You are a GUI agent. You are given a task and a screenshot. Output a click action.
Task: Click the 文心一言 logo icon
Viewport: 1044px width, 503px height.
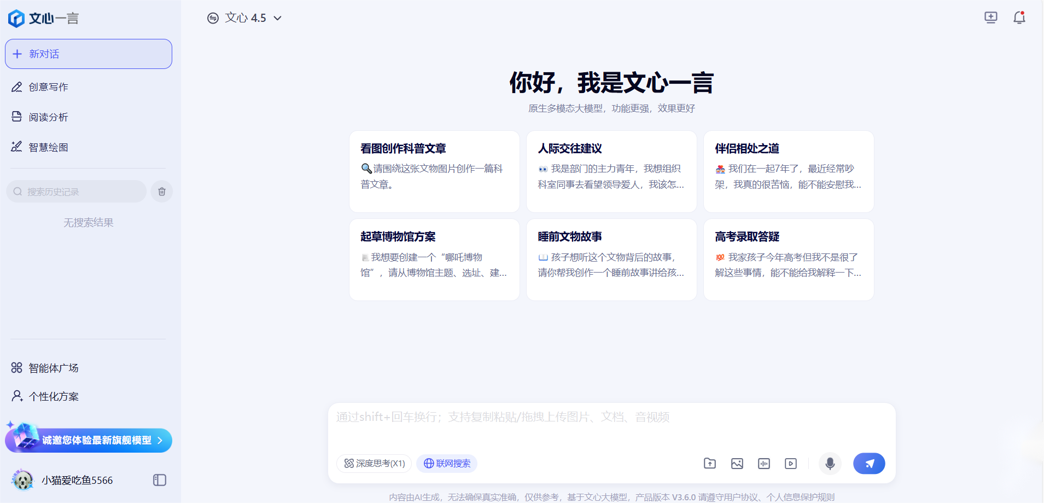coord(16,18)
